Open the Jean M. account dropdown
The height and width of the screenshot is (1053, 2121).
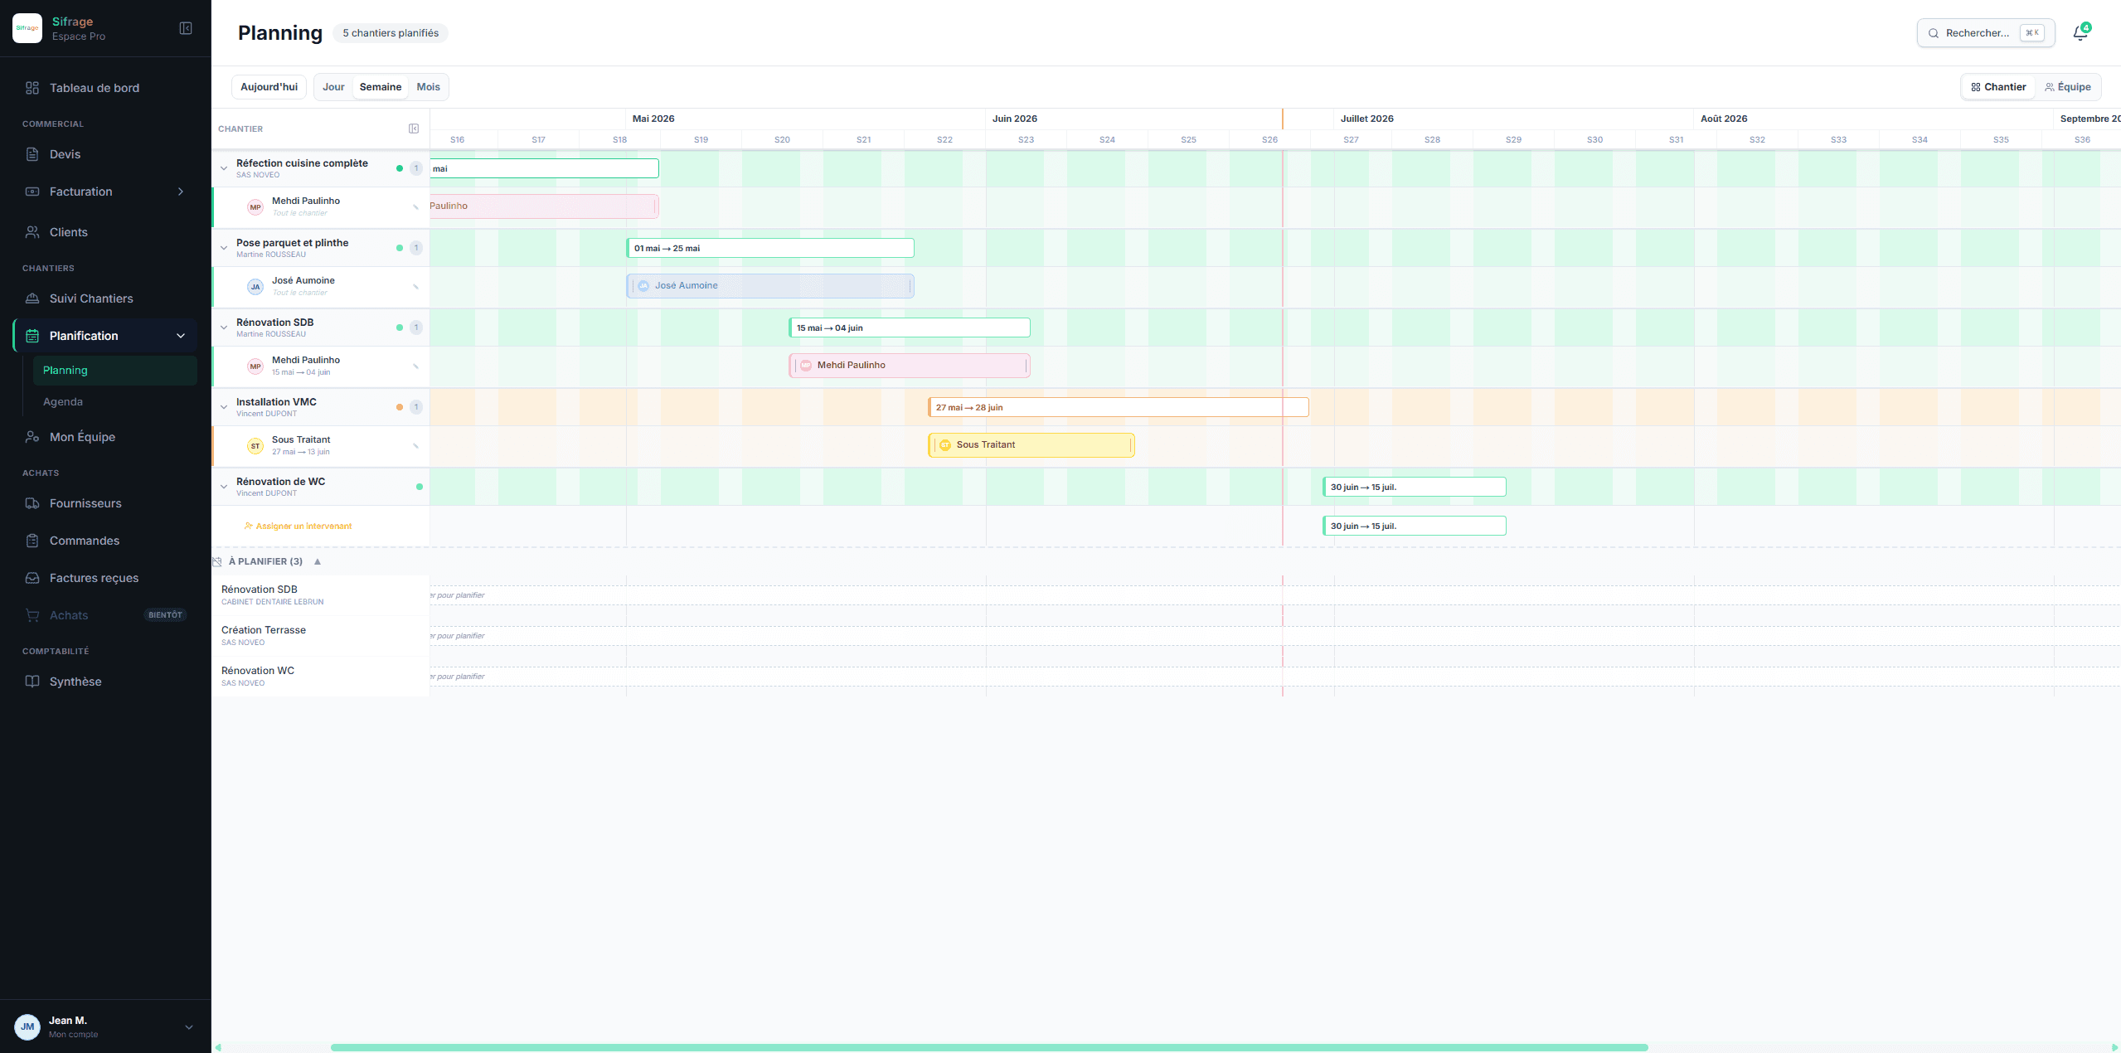click(x=189, y=1026)
